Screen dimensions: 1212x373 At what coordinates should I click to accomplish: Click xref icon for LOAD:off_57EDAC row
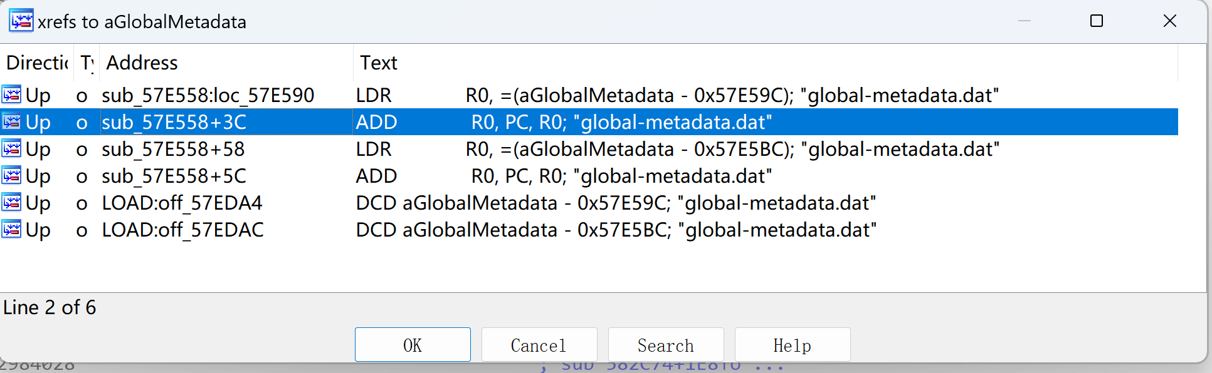point(11,230)
